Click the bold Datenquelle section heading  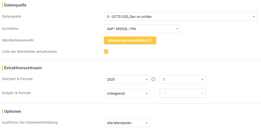(x=15, y=5)
